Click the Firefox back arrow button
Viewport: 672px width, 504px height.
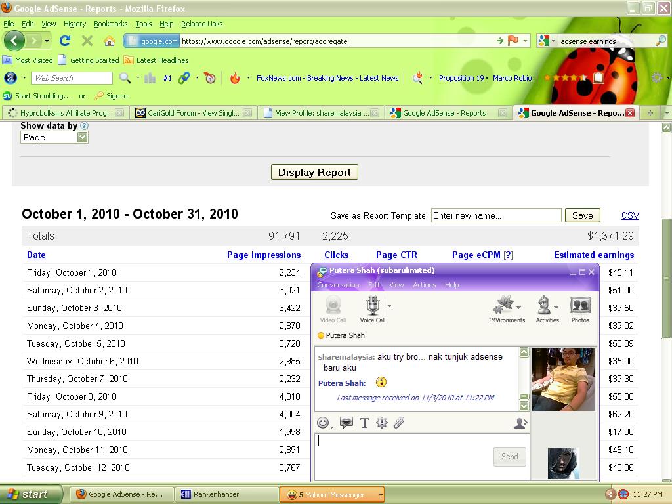tap(14, 41)
